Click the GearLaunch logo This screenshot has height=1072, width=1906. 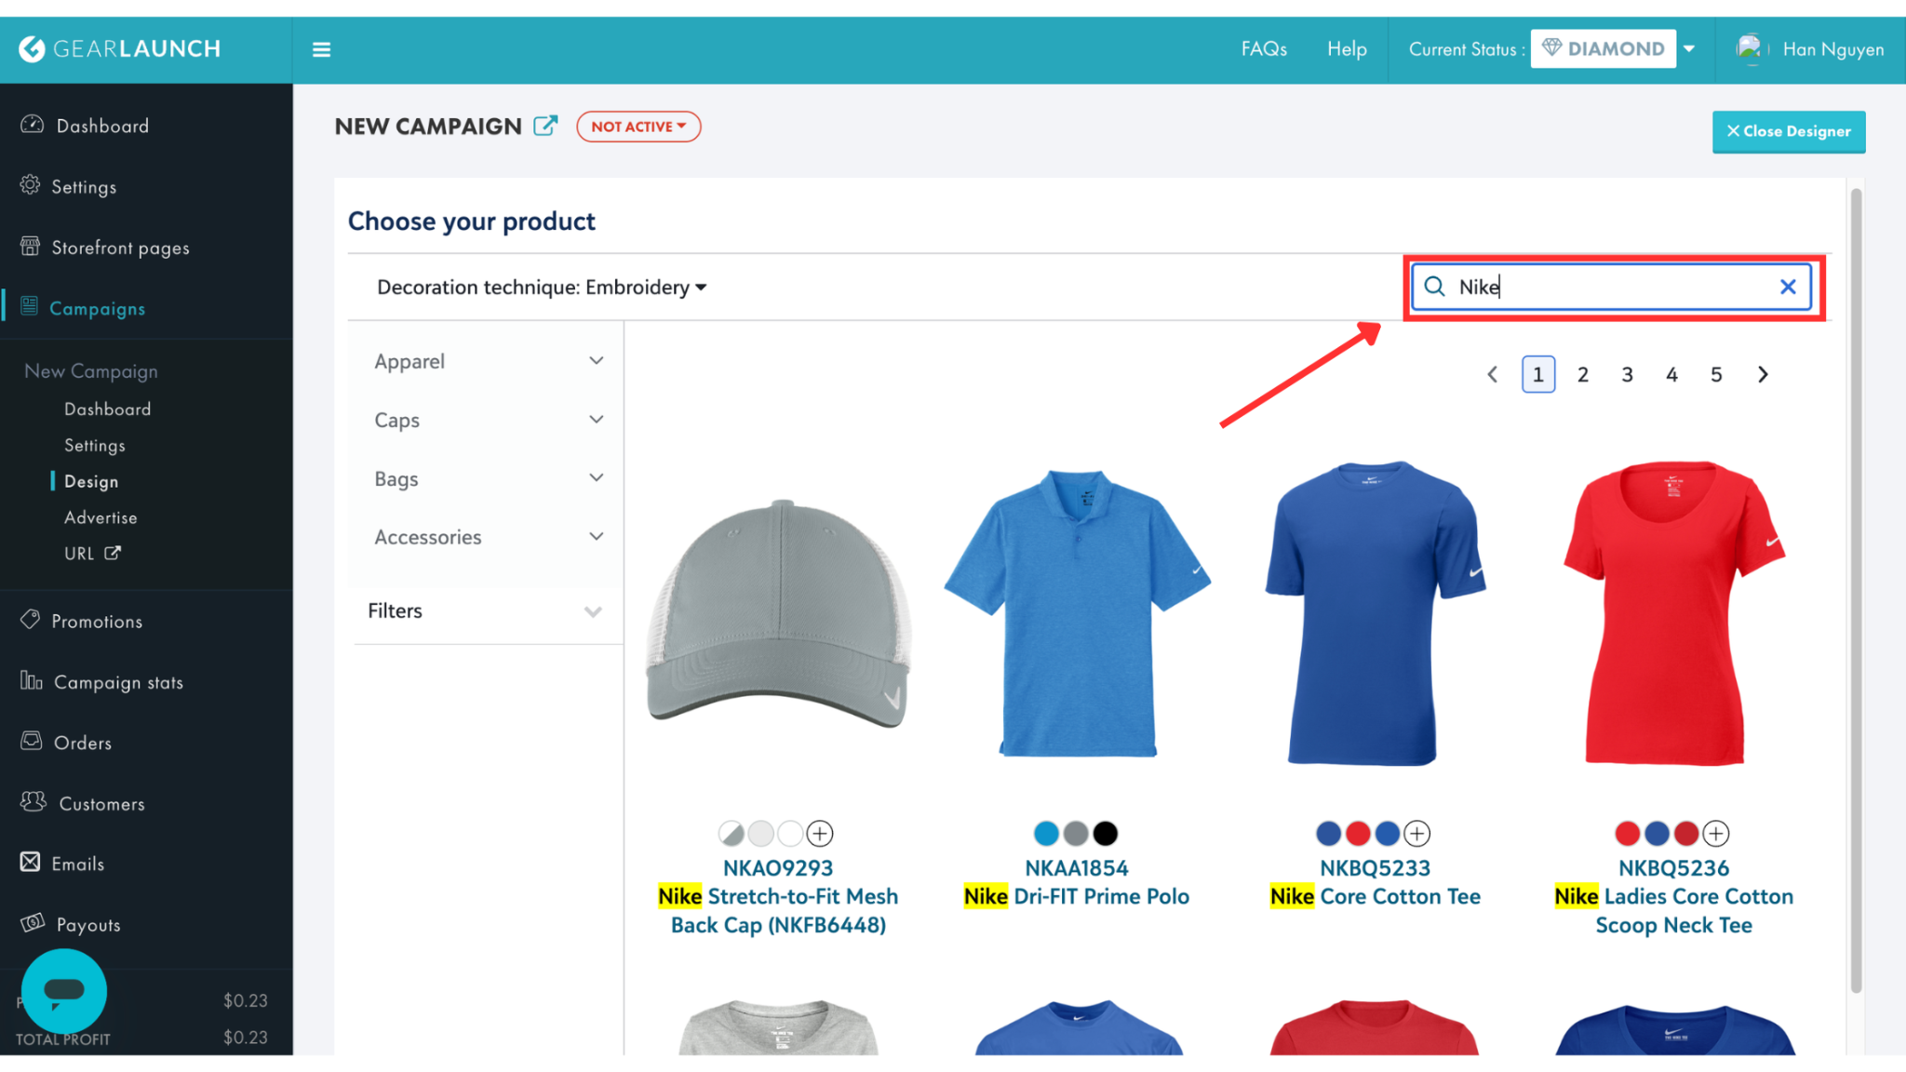click(x=119, y=48)
